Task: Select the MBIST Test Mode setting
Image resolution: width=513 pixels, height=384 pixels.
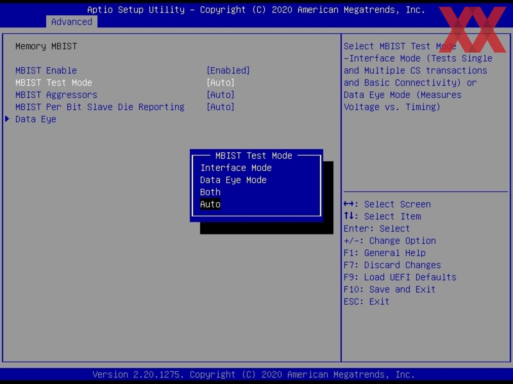Action: (x=54, y=82)
